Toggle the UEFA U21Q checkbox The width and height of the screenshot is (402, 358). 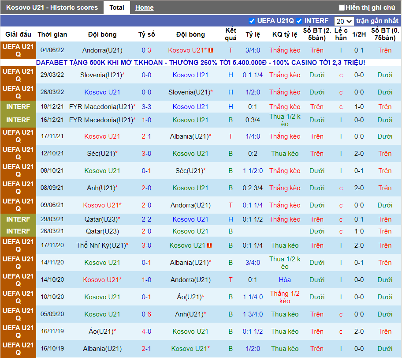[x=252, y=21]
